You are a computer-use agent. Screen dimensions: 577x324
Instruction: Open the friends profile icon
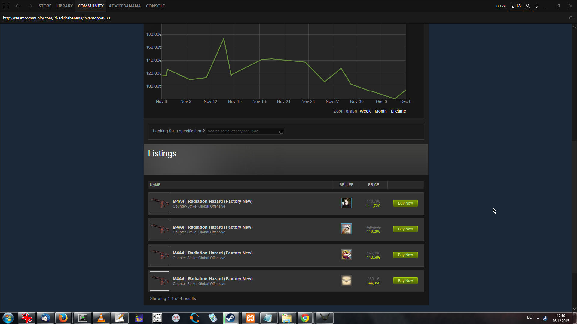527,6
